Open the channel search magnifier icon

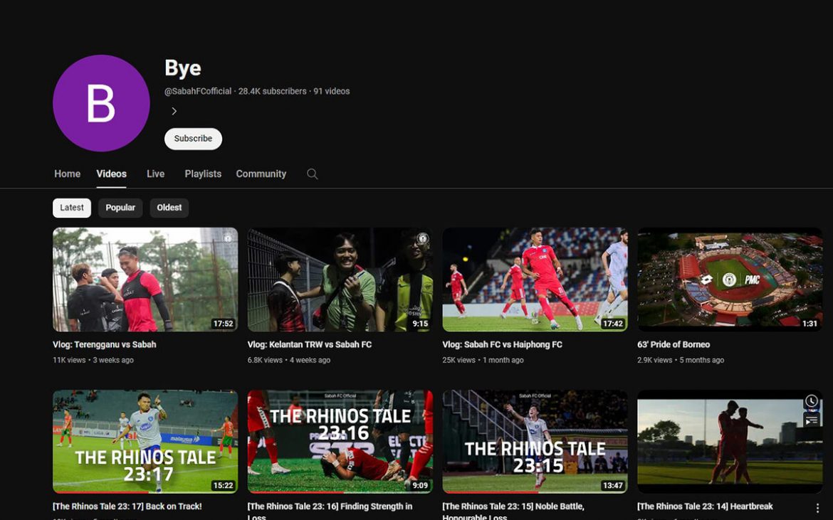pyautogui.click(x=313, y=174)
